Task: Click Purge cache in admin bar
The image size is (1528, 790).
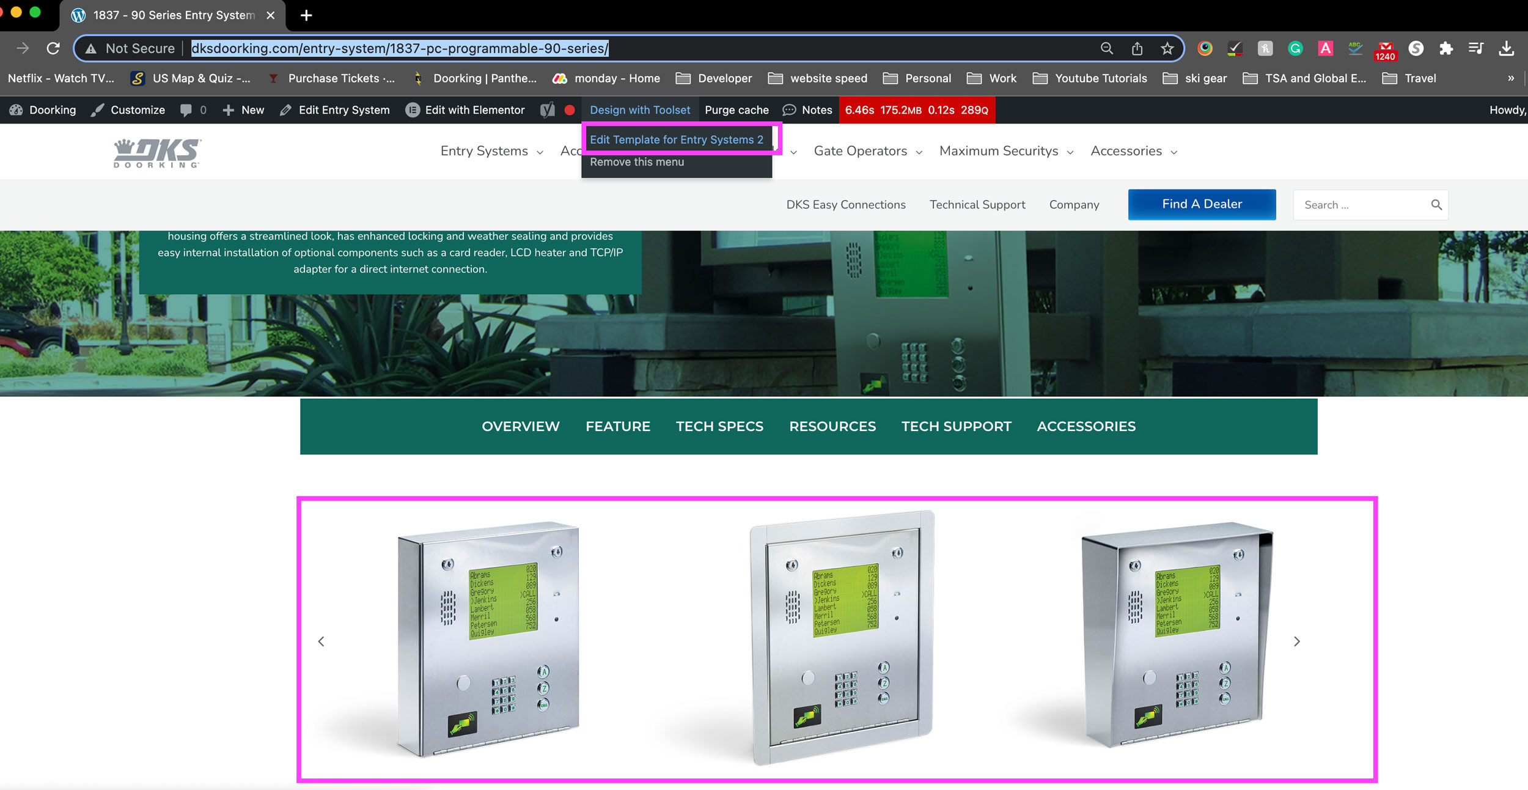Action: click(736, 110)
